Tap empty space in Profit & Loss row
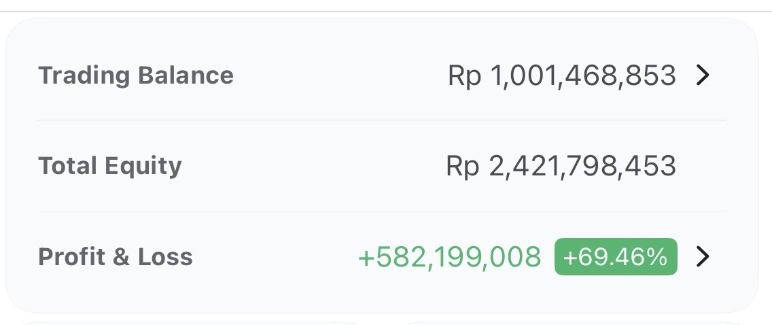Viewport: 772px width, 325px height. pyautogui.click(x=272, y=257)
